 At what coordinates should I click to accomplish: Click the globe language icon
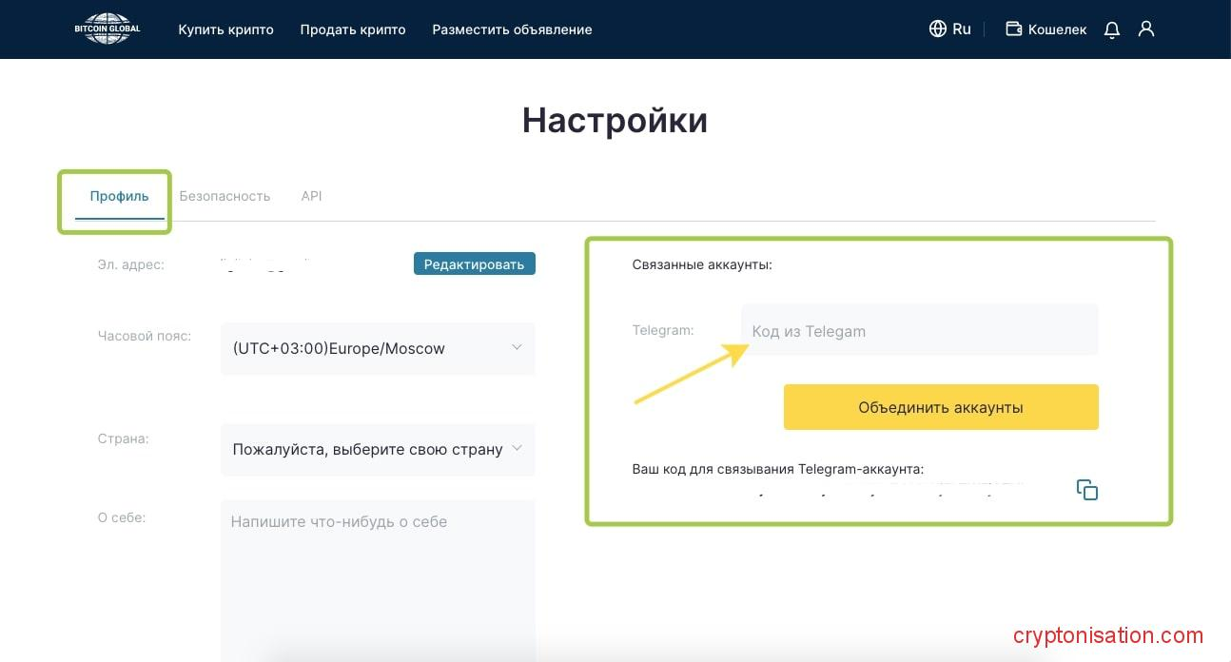pos(938,29)
